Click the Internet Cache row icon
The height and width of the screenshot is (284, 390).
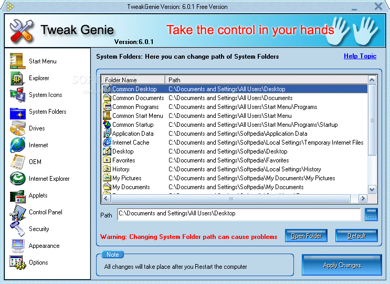pyautogui.click(x=107, y=142)
